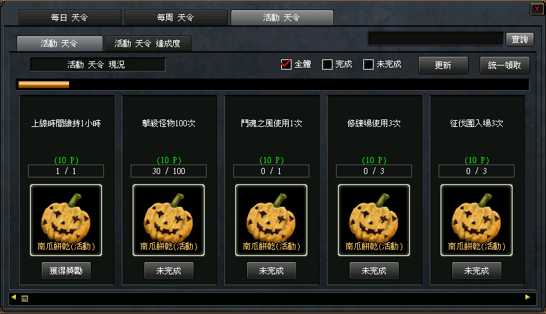Select pumpkin cookie icon under 征伐團入場3次
This screenshot has width=546, height=314.
(476, 220)
